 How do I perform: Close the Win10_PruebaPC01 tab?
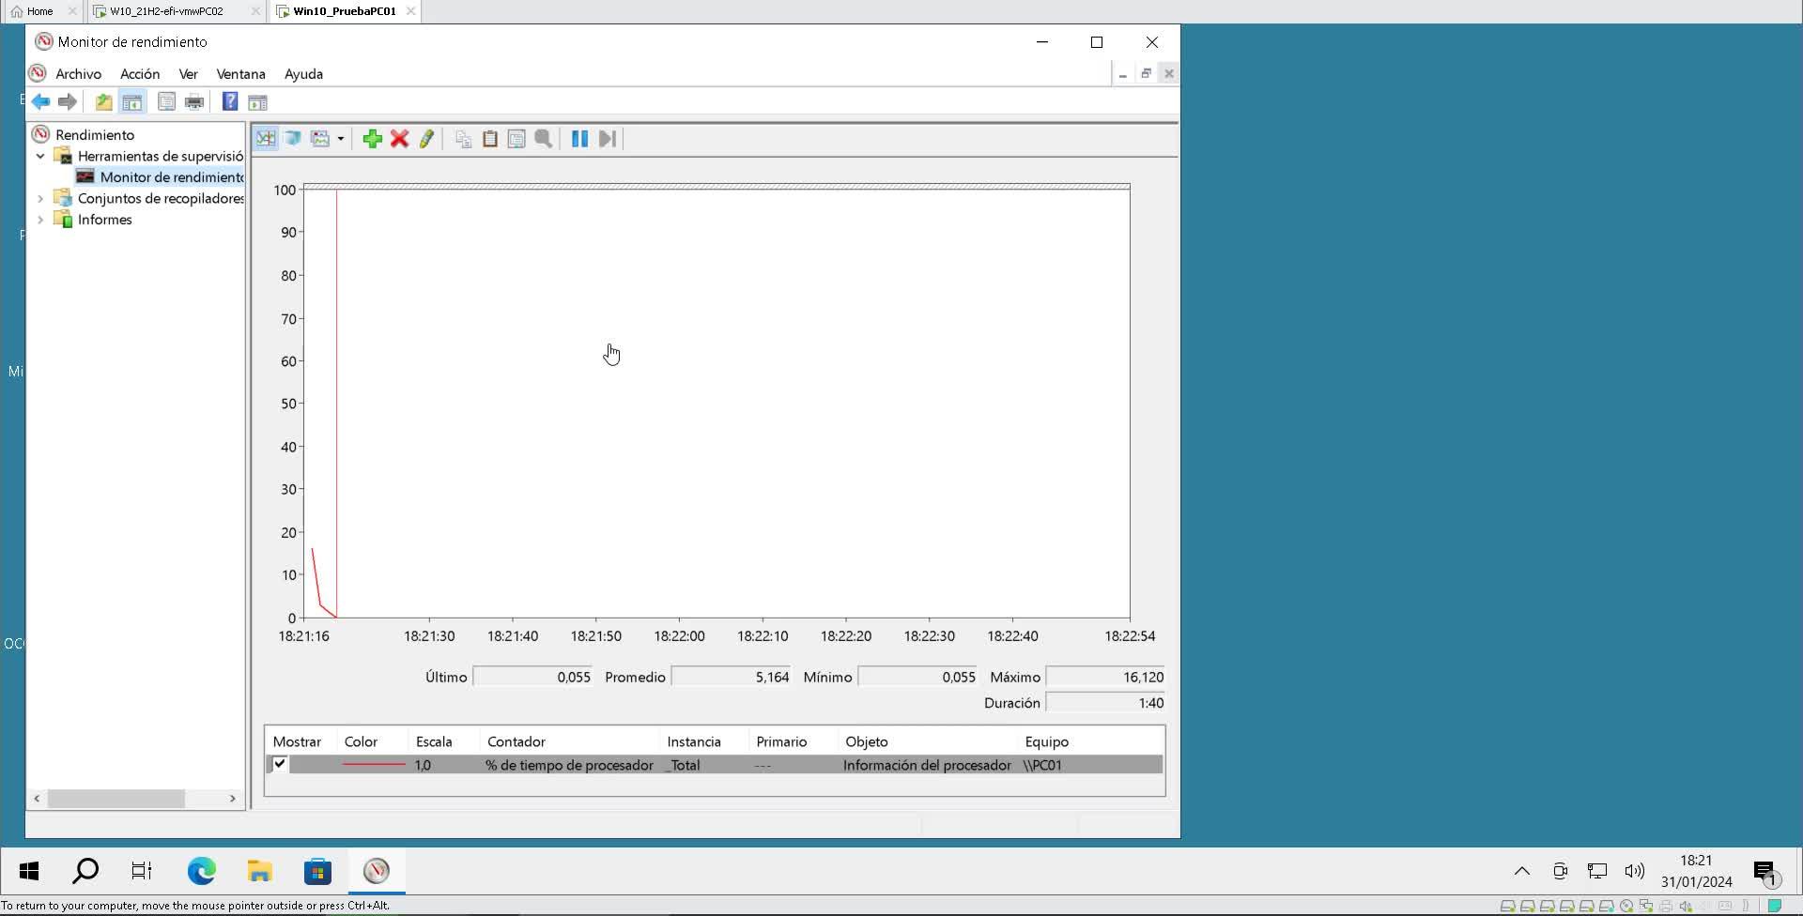410,11
